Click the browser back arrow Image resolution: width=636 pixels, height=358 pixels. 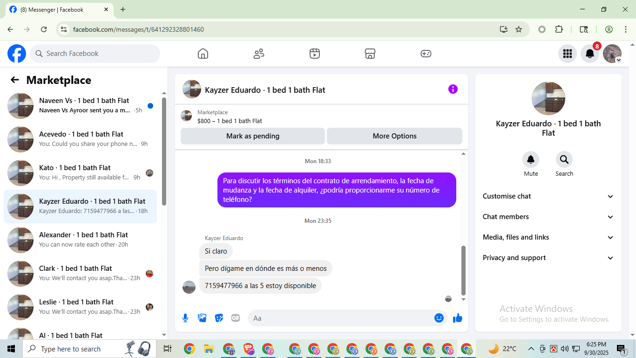click(x=10, y=29)
